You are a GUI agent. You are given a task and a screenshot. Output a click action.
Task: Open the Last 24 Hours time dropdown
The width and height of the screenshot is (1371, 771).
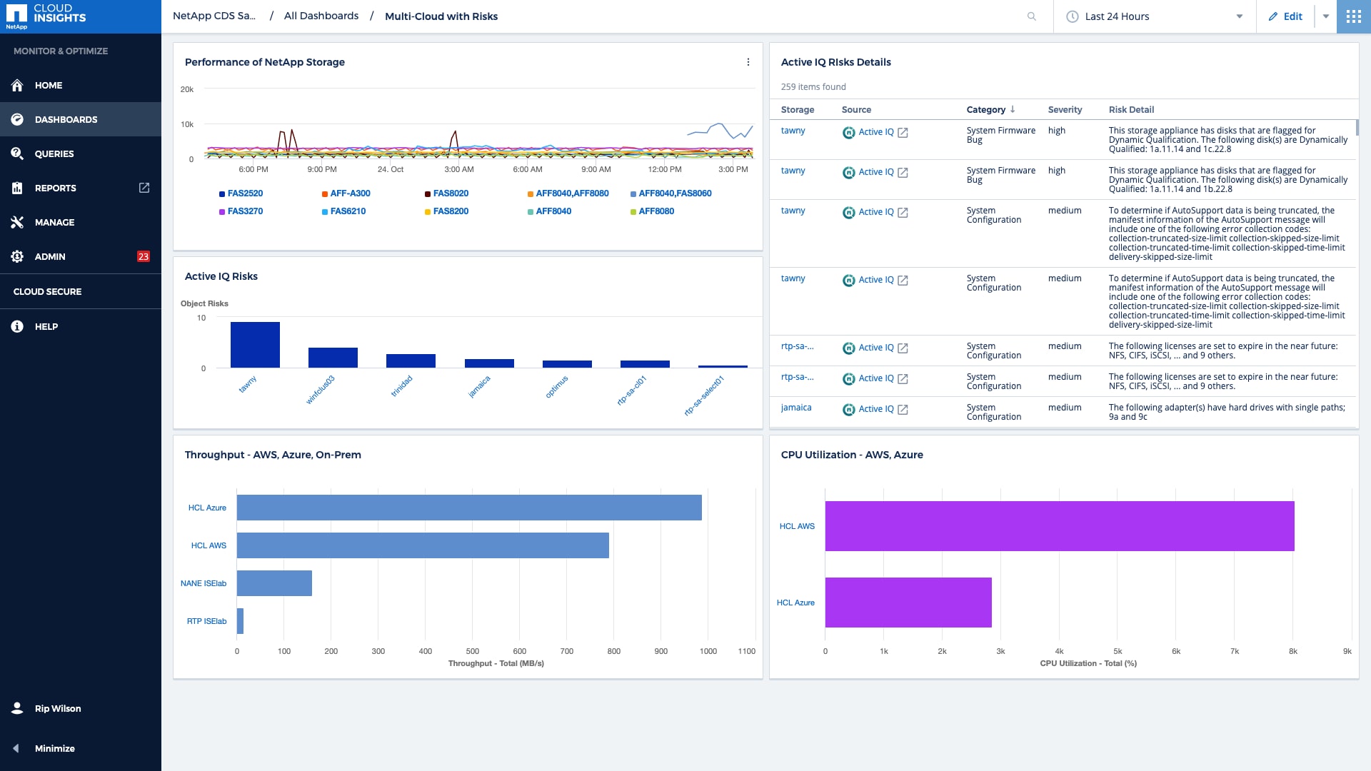(1155, 16)
